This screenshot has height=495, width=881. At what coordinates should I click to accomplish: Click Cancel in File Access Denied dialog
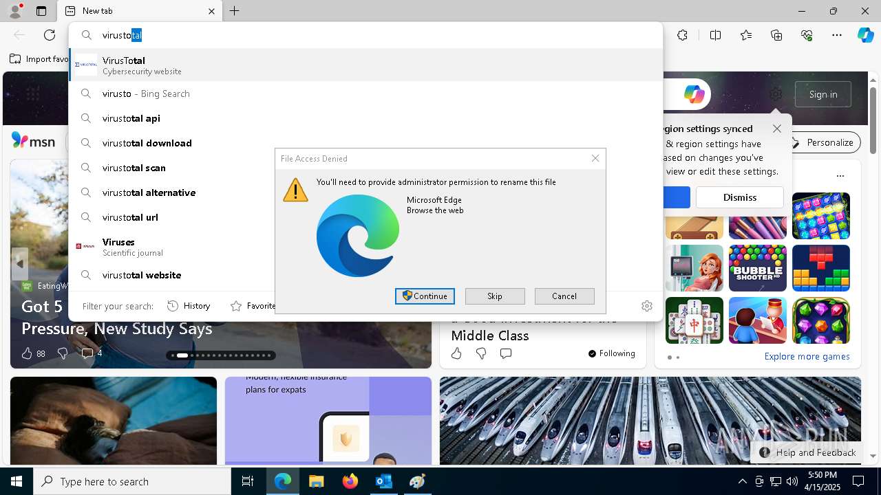click(564, 296)
